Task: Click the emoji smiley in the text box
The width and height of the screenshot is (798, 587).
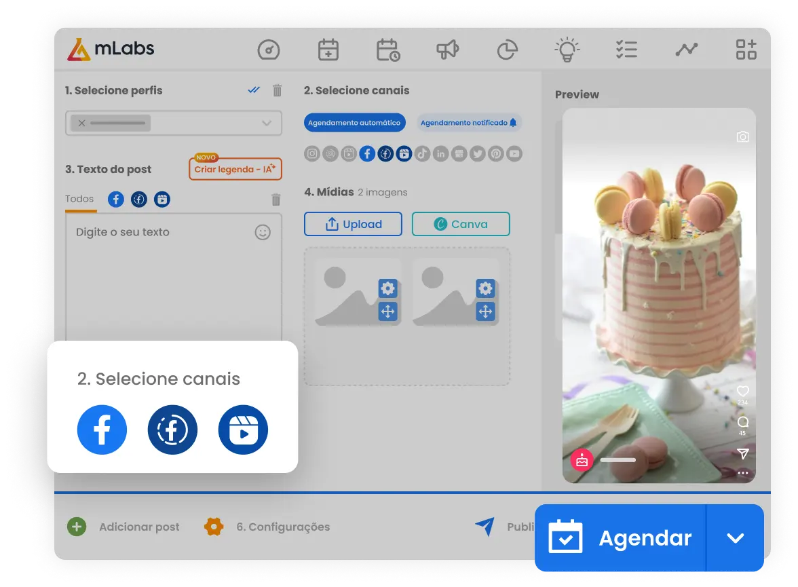Action: (x=263, y=231)
